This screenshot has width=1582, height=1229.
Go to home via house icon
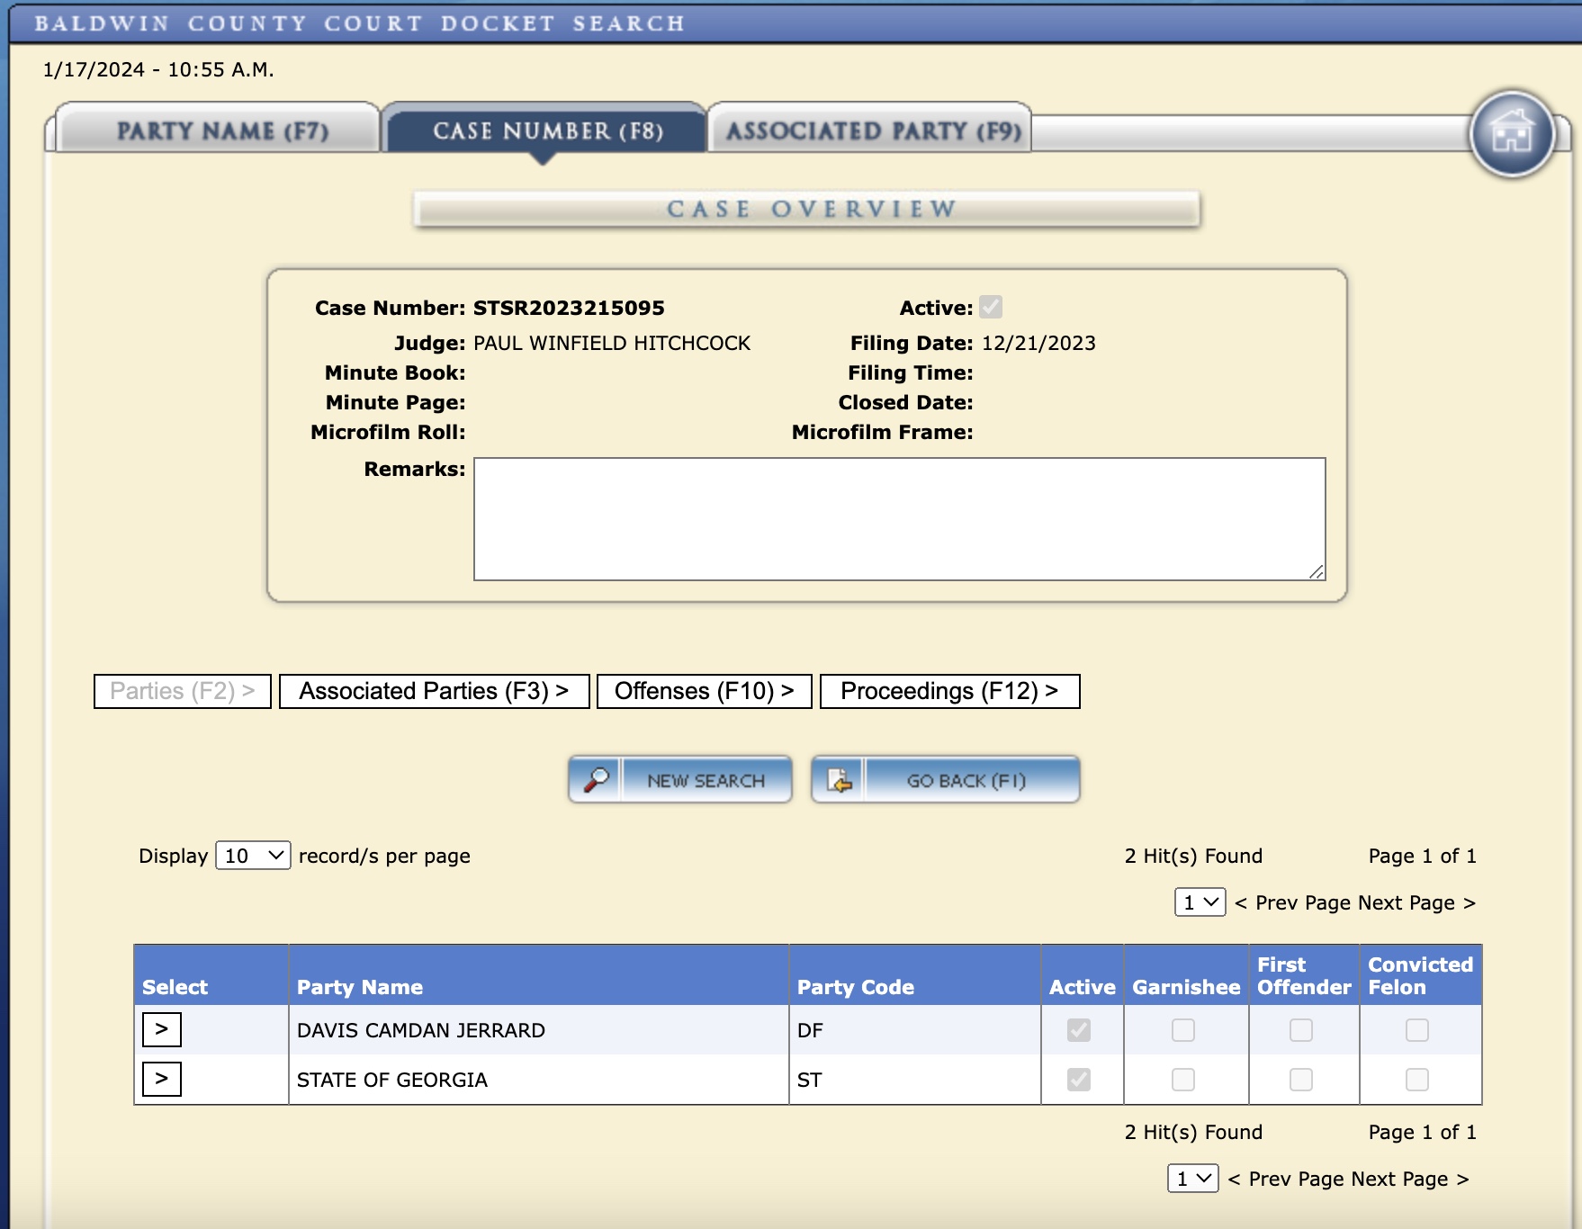1512,134
